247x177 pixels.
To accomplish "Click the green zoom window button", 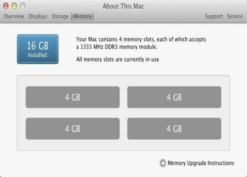I will pyautogui.click(x=23, y=6).
